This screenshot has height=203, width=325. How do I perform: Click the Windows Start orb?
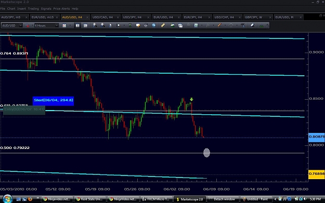[x=7, y=199]
